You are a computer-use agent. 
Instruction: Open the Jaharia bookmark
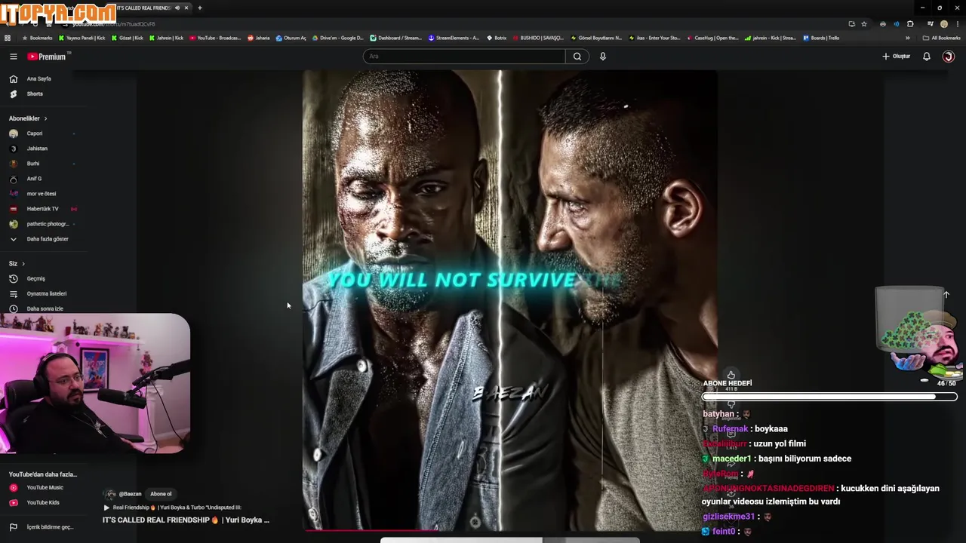coord(259,38)
